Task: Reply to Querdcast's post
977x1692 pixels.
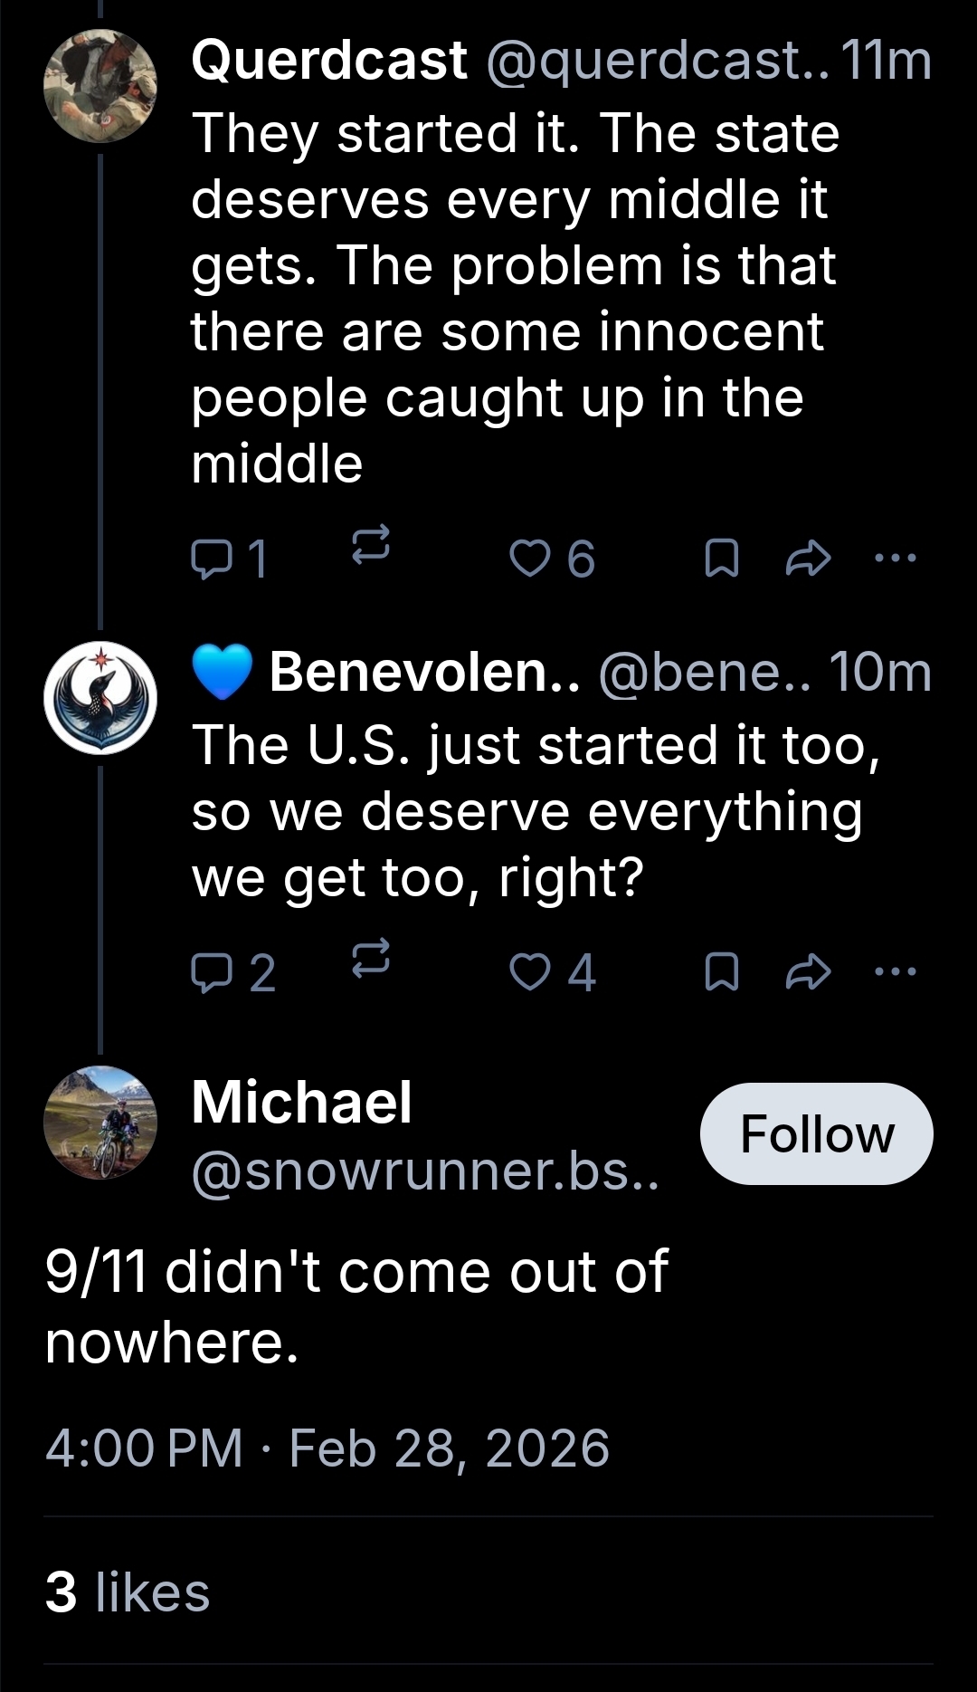Action: coord(211,558)
